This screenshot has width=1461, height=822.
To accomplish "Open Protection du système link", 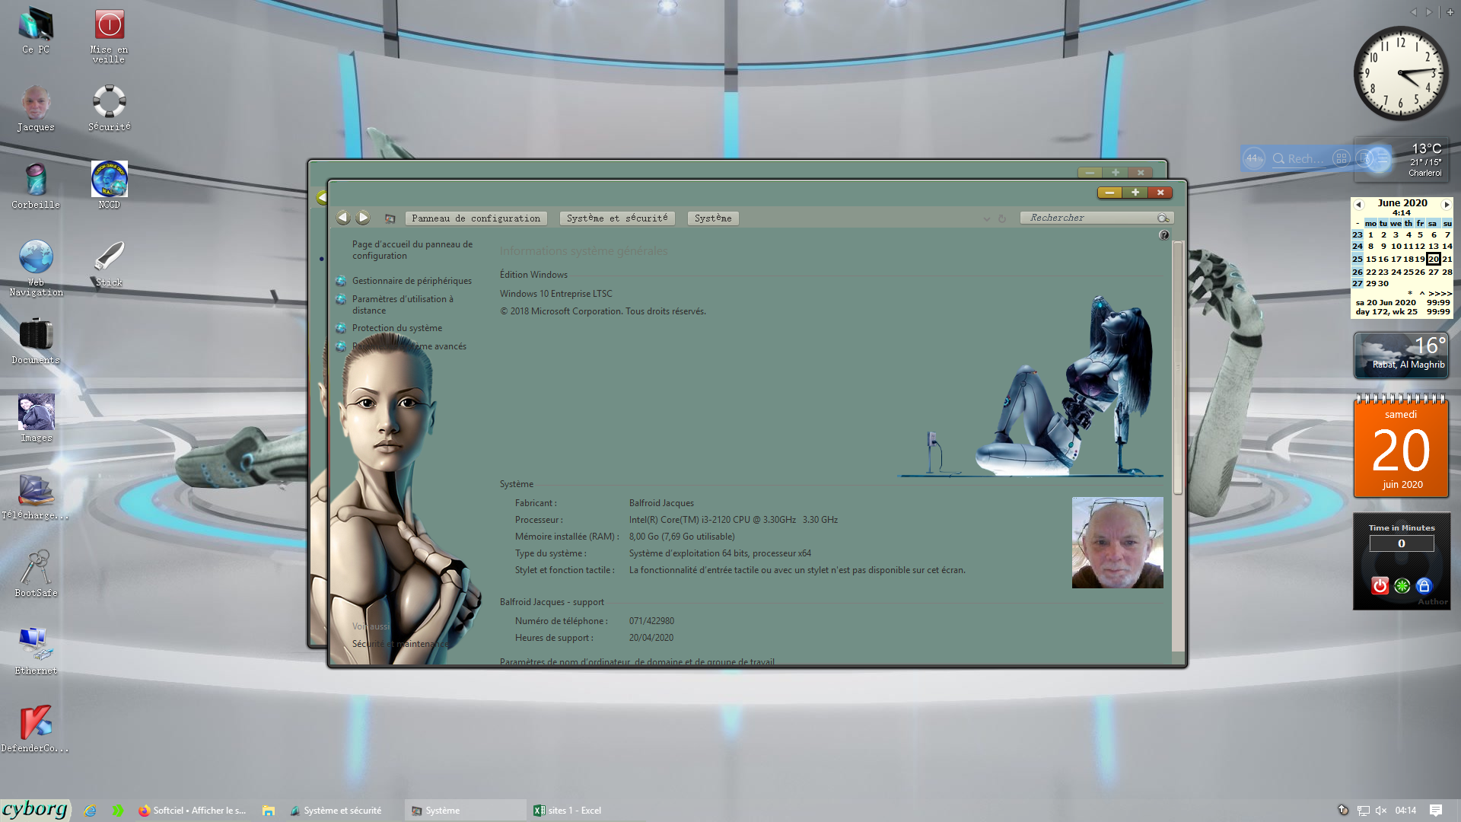I will coord(396,328).
